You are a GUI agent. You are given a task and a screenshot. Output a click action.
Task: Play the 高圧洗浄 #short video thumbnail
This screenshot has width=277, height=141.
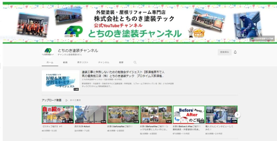click(90, 114)
